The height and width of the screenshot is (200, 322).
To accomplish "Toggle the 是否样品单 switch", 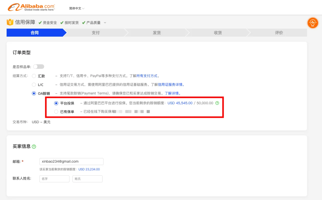I will point(39,67).
